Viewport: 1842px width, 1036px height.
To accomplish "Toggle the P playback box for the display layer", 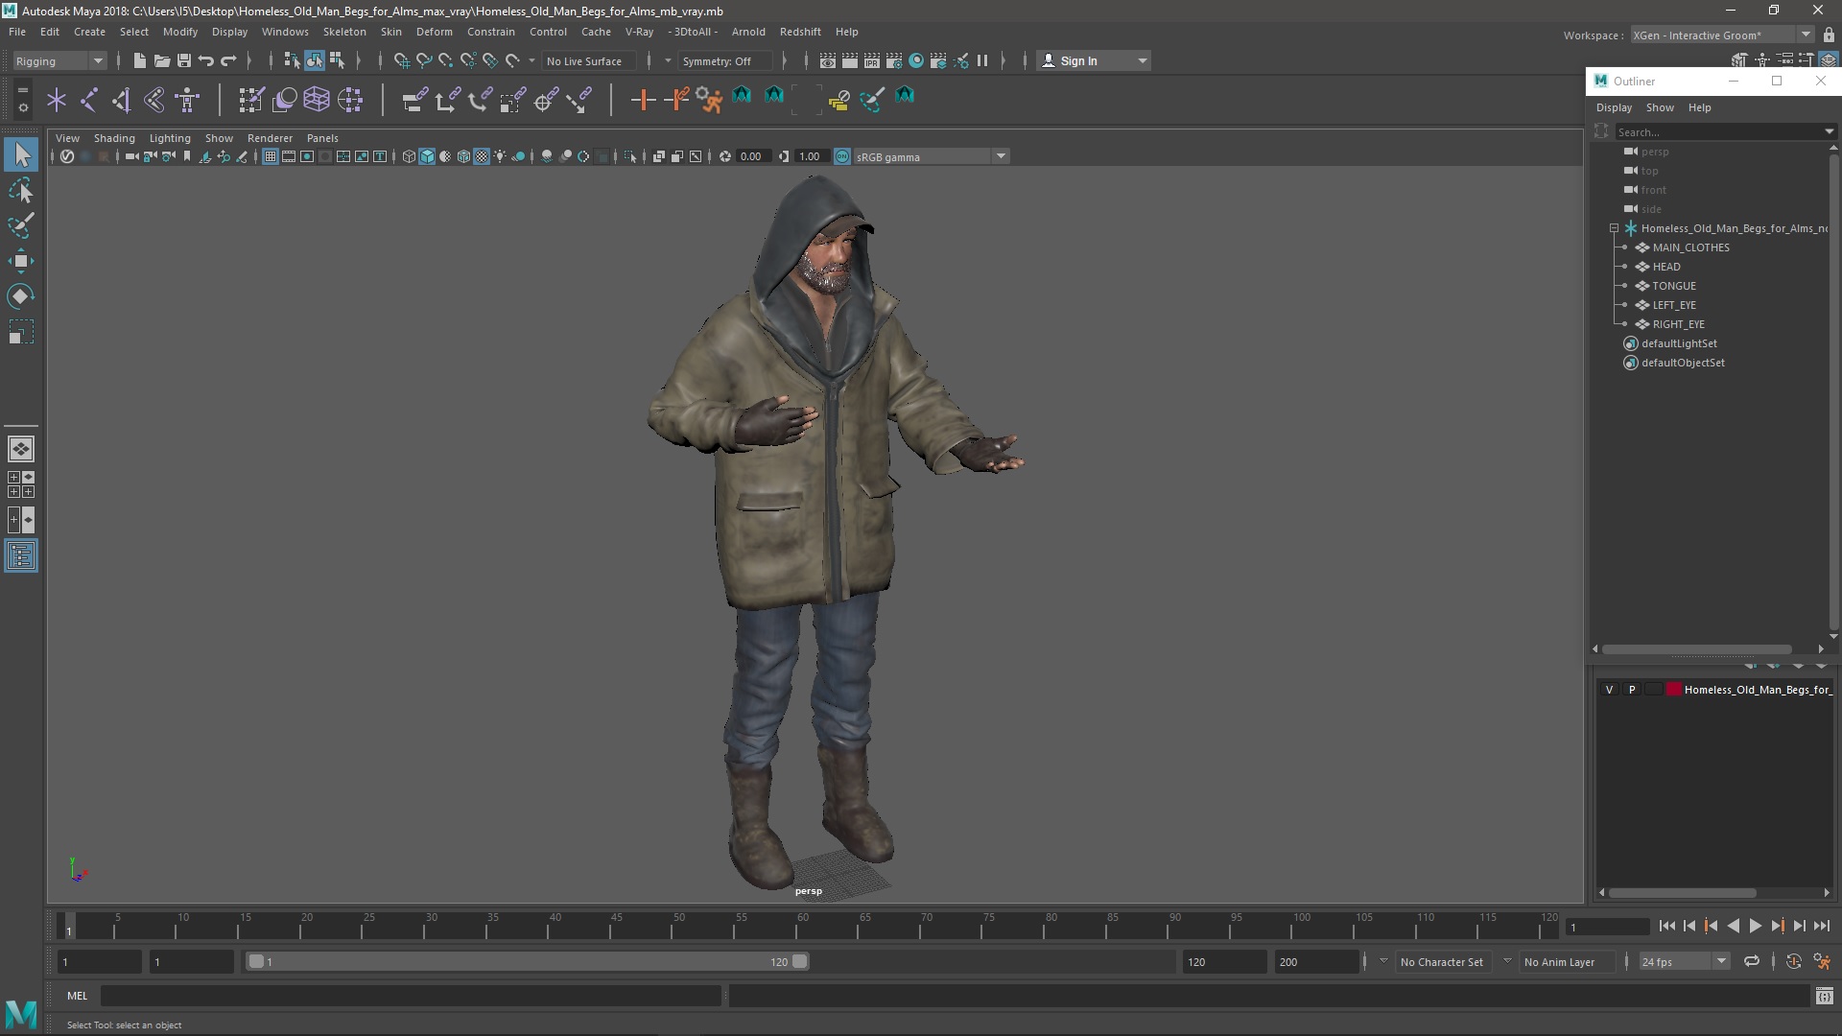I will pos(1632,690).
